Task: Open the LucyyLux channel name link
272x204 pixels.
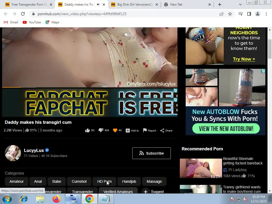Action: [34, 150]
